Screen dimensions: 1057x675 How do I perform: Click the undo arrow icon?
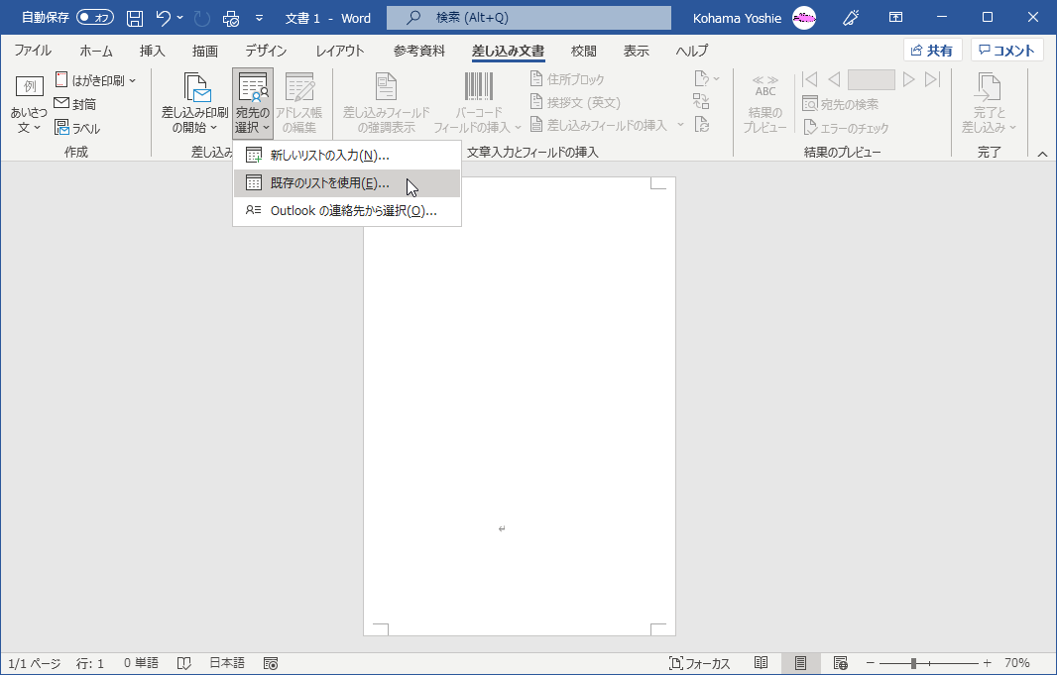coord(164,18)
